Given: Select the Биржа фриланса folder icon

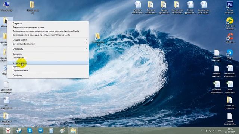Looking at the screenshot, I should tap(164, 7).
